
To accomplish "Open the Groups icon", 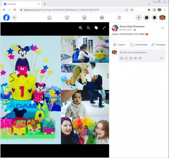I will pos(102,18).
